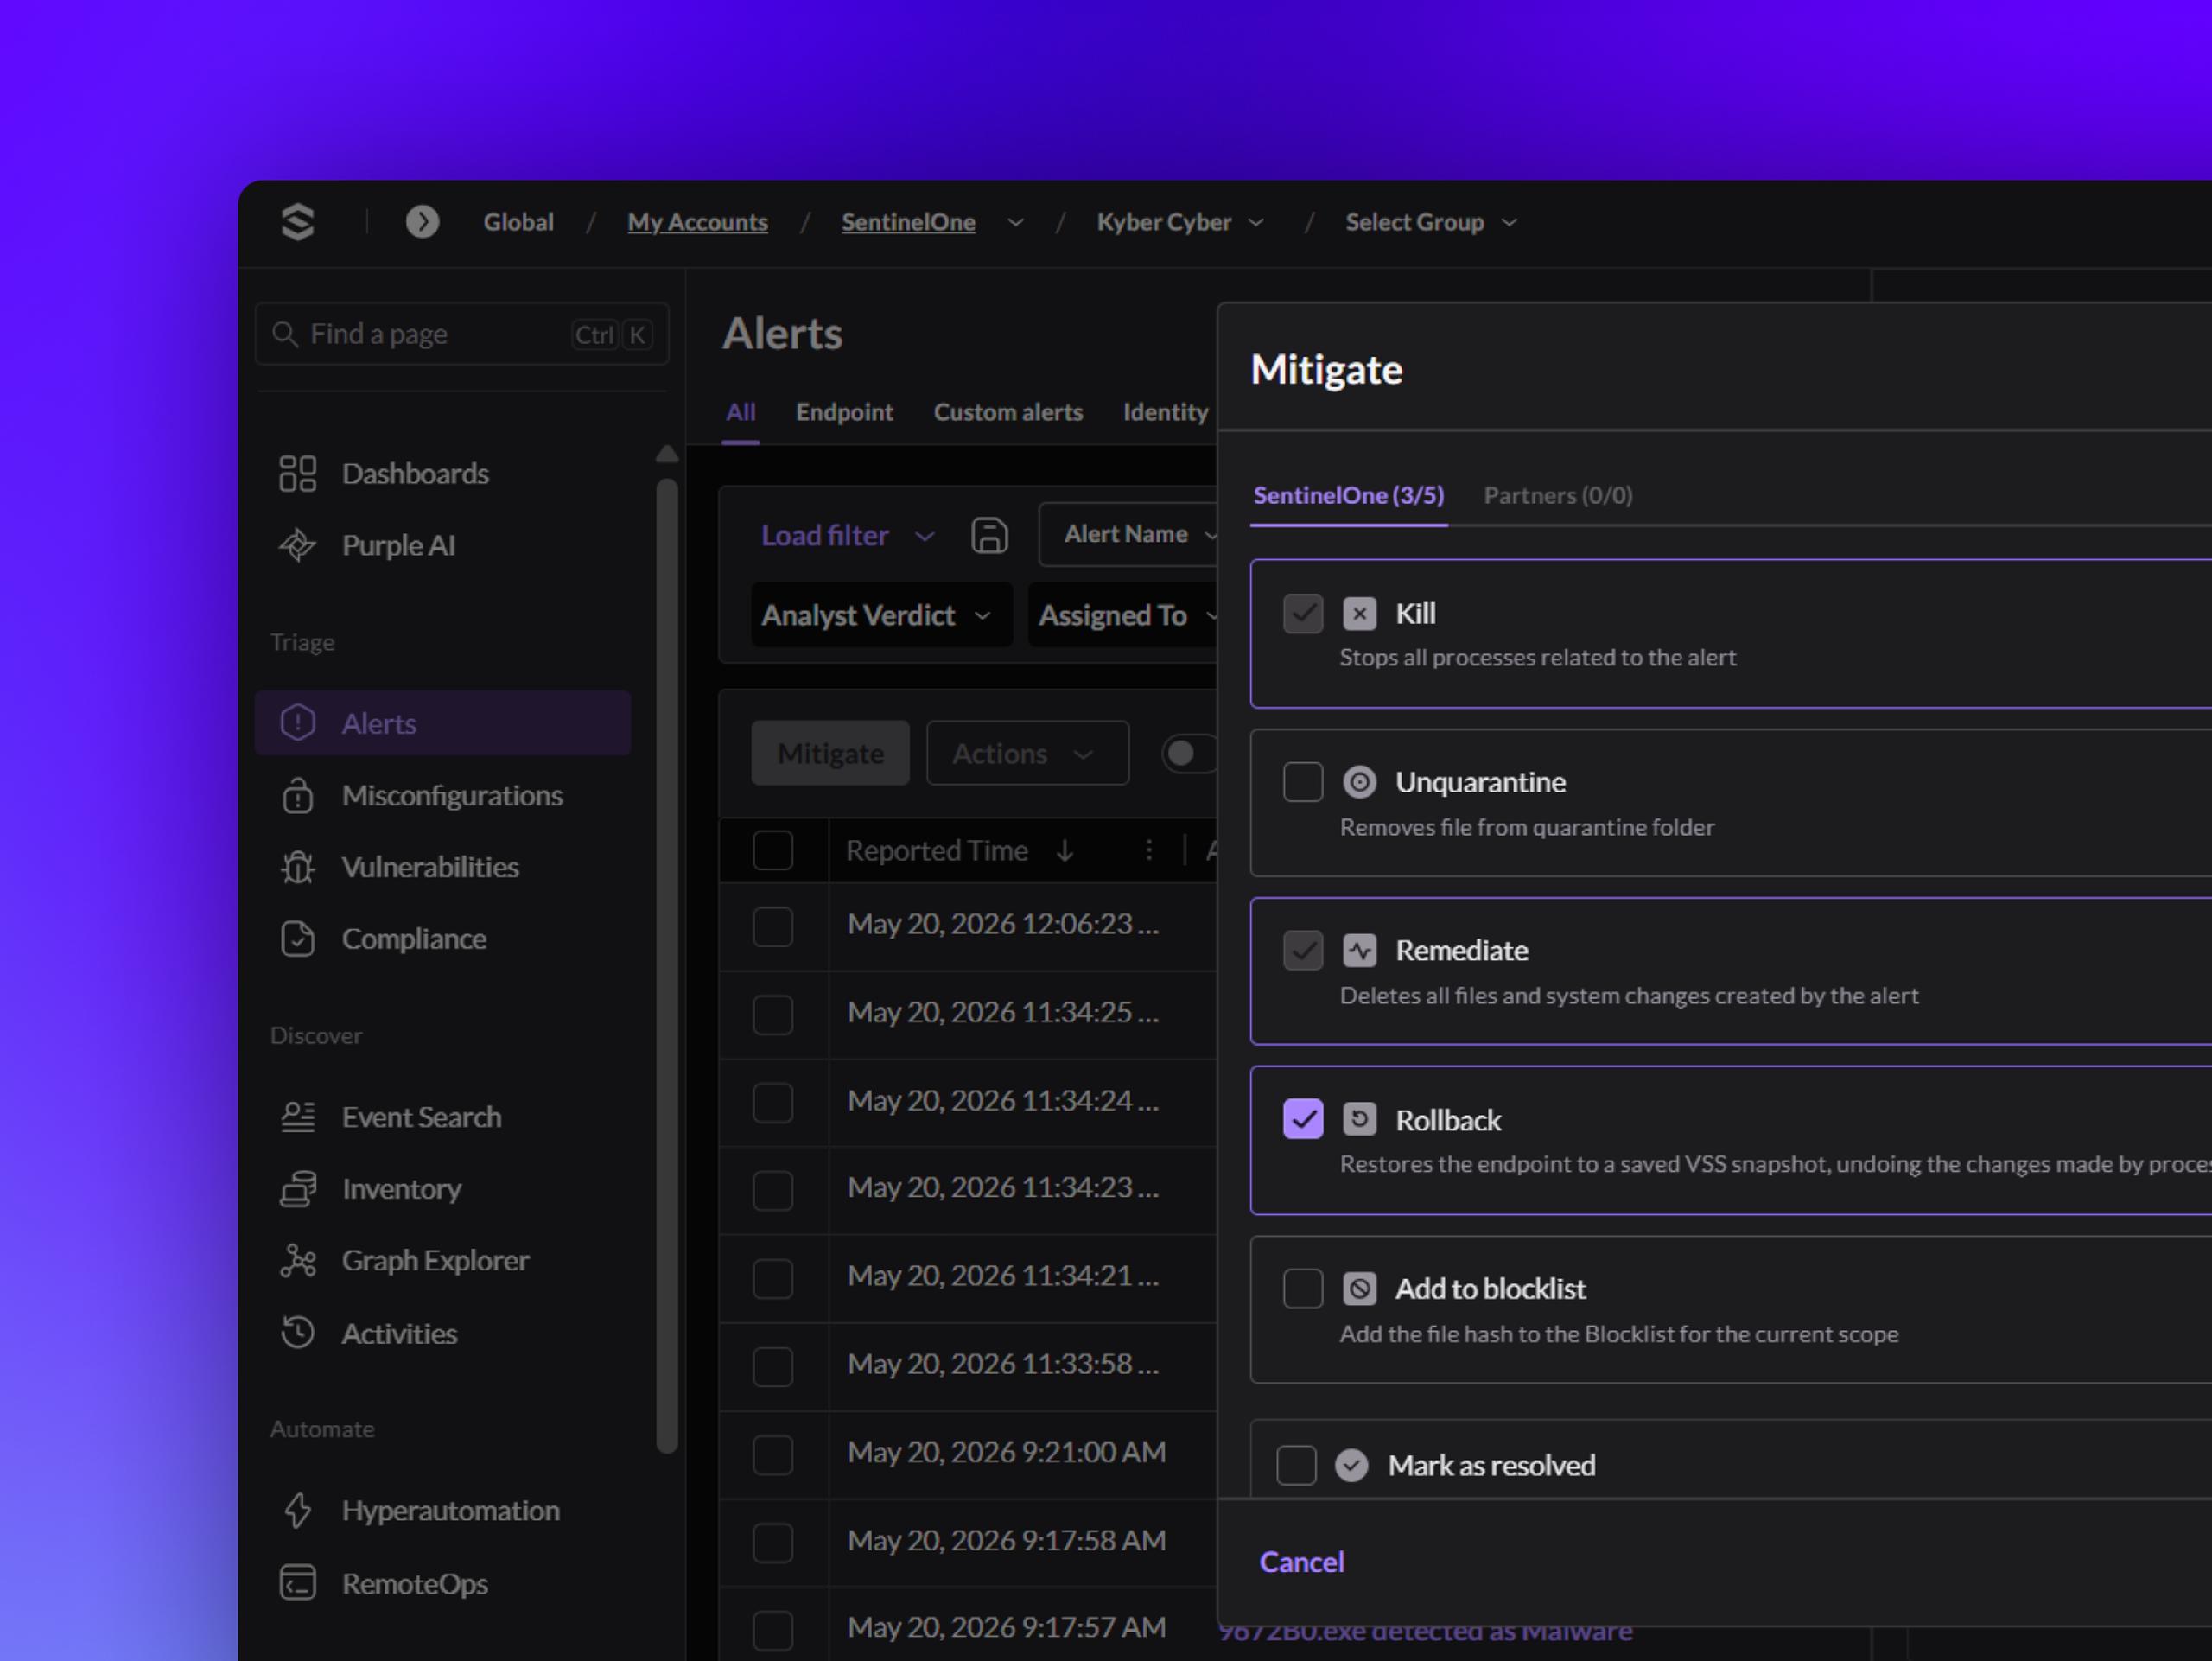Open the Kyber Cyber site dropdown
The width and height of the screenshot is (2212, 1661).
[x=1181, y=222]
